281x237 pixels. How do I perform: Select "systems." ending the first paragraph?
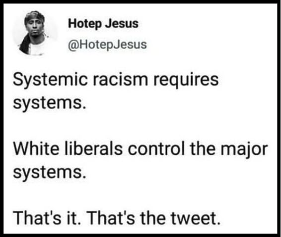50,104
